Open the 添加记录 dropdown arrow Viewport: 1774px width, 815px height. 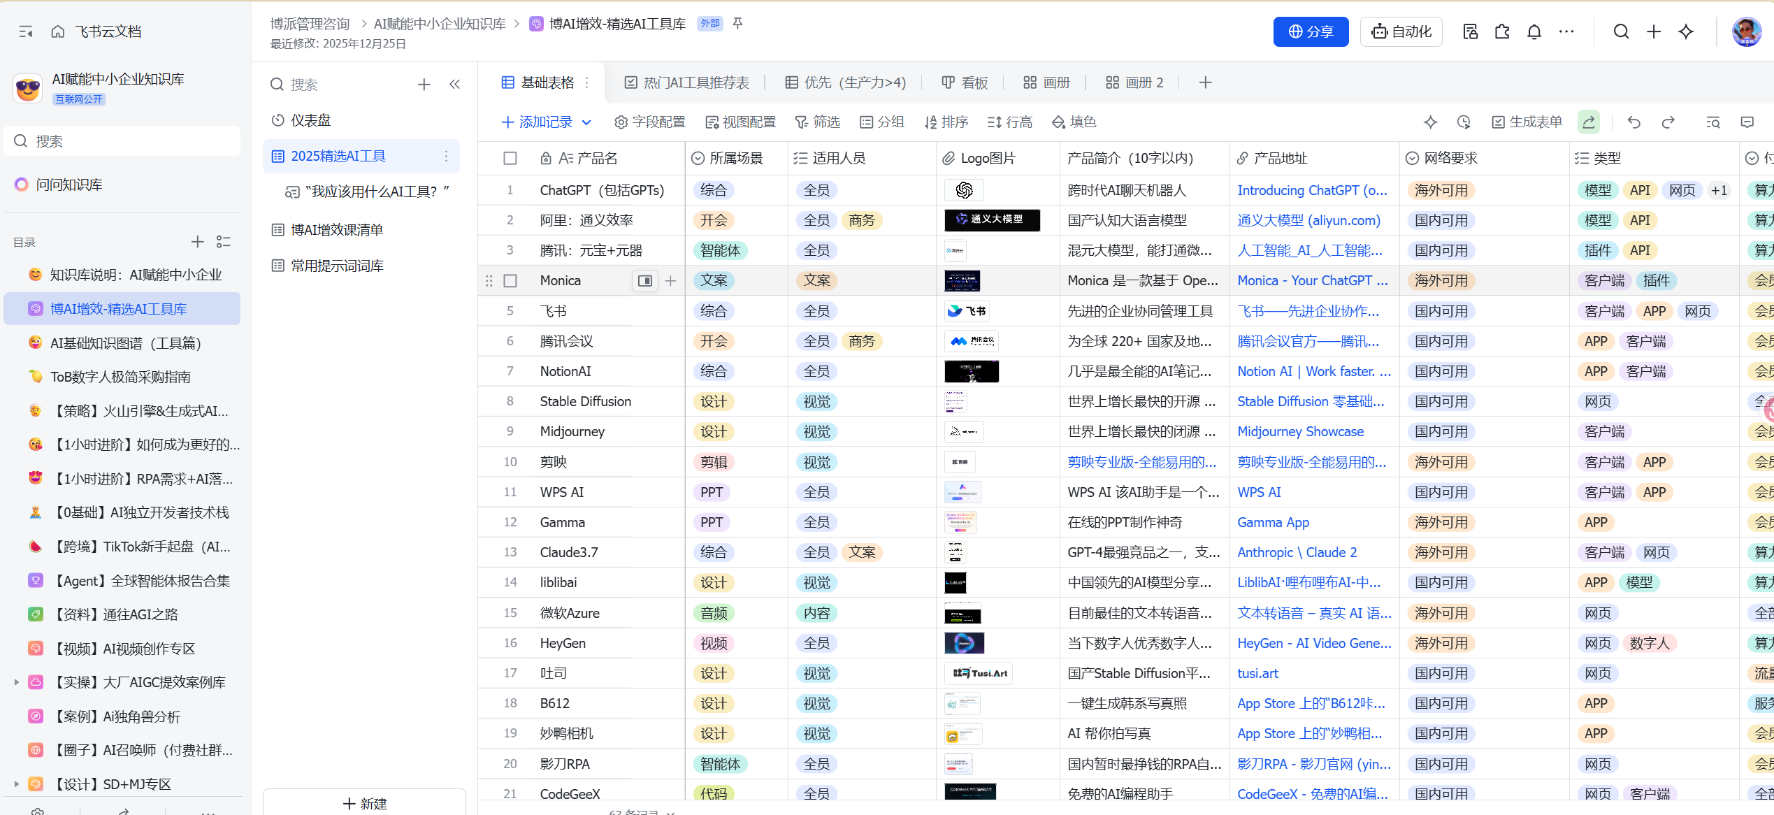(x=588, y=122)
